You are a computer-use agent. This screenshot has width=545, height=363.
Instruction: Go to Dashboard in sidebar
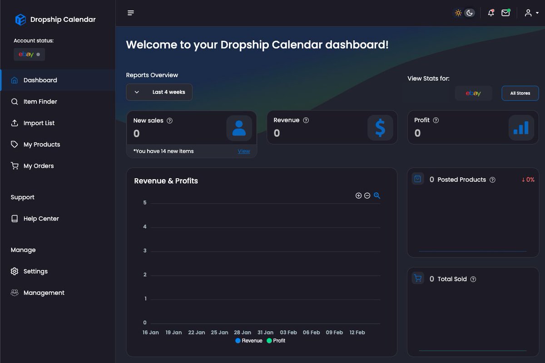coord(58,80)
